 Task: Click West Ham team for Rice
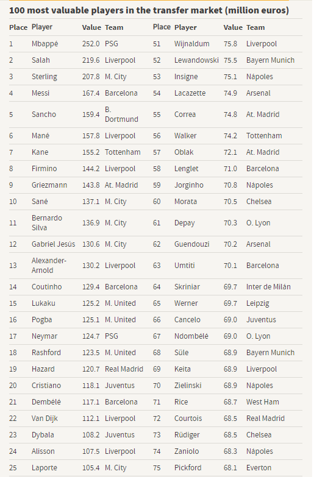[262, 402]
